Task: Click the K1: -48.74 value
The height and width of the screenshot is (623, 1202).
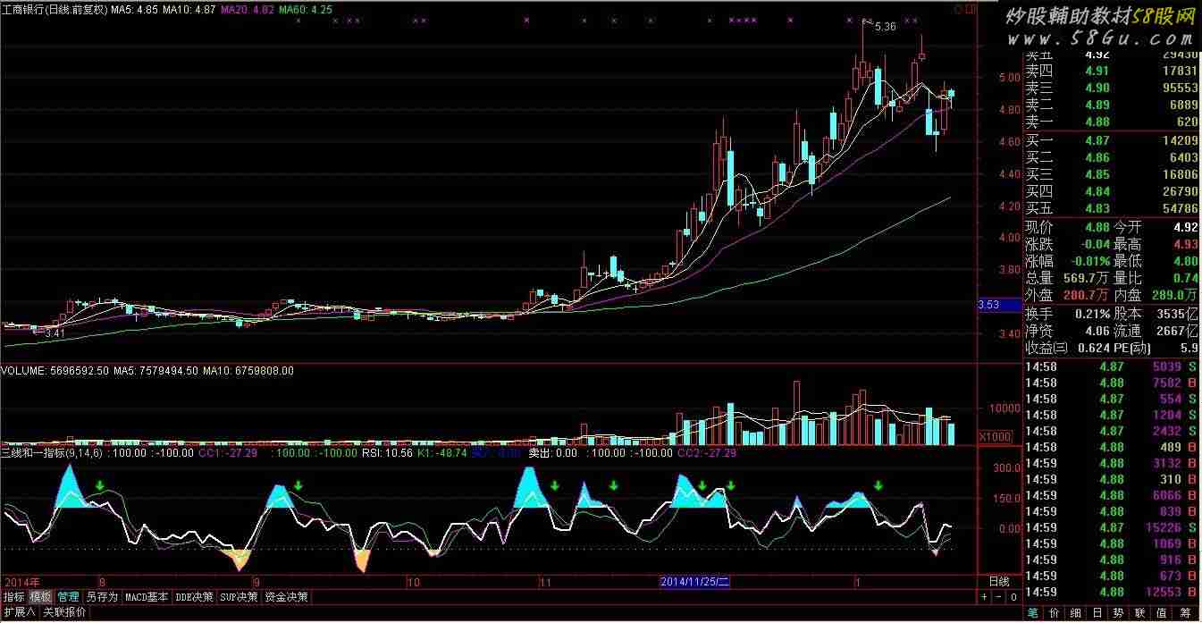Action: tap(442, 452)
